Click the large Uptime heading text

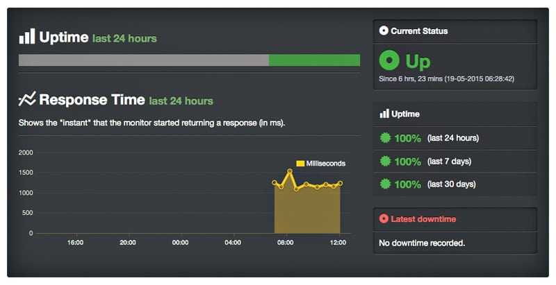[x=64, y=37]
